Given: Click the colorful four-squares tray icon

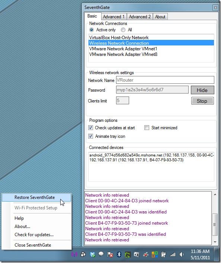Looking at the screenshot, I should pos(155,254).
